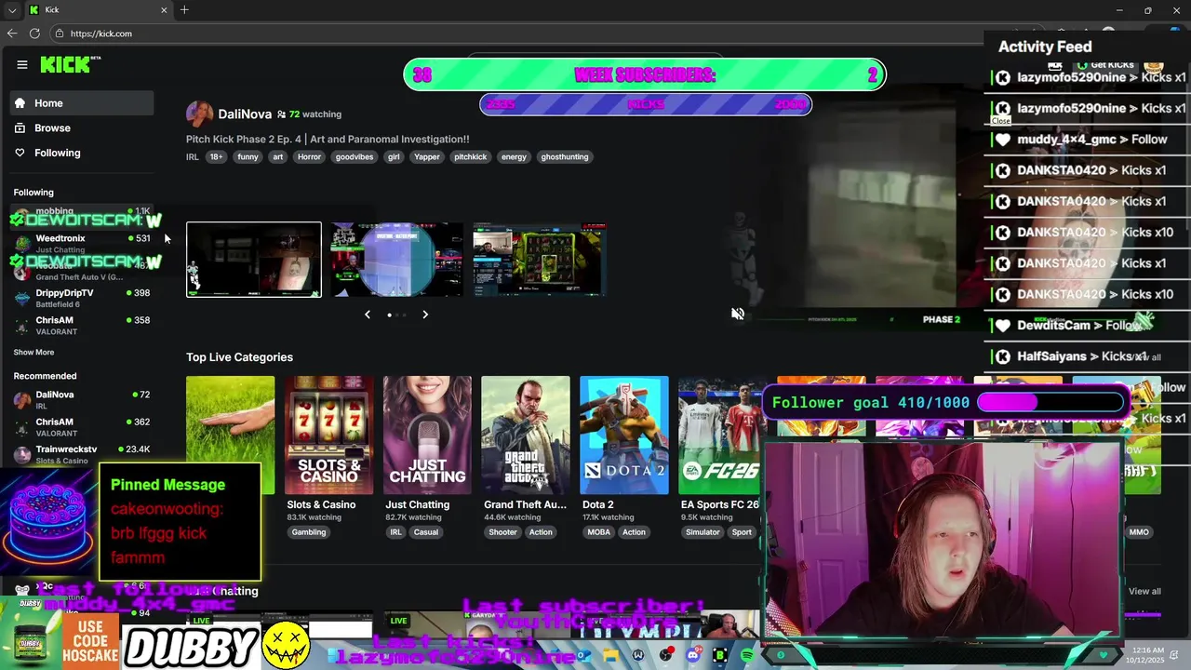Reload the kick.com page
1191x670 pixels.
pyautogui.click(x=34, y=33)
